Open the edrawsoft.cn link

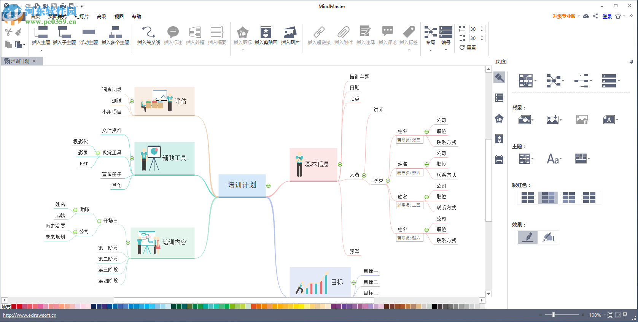(x=30, y=315)
